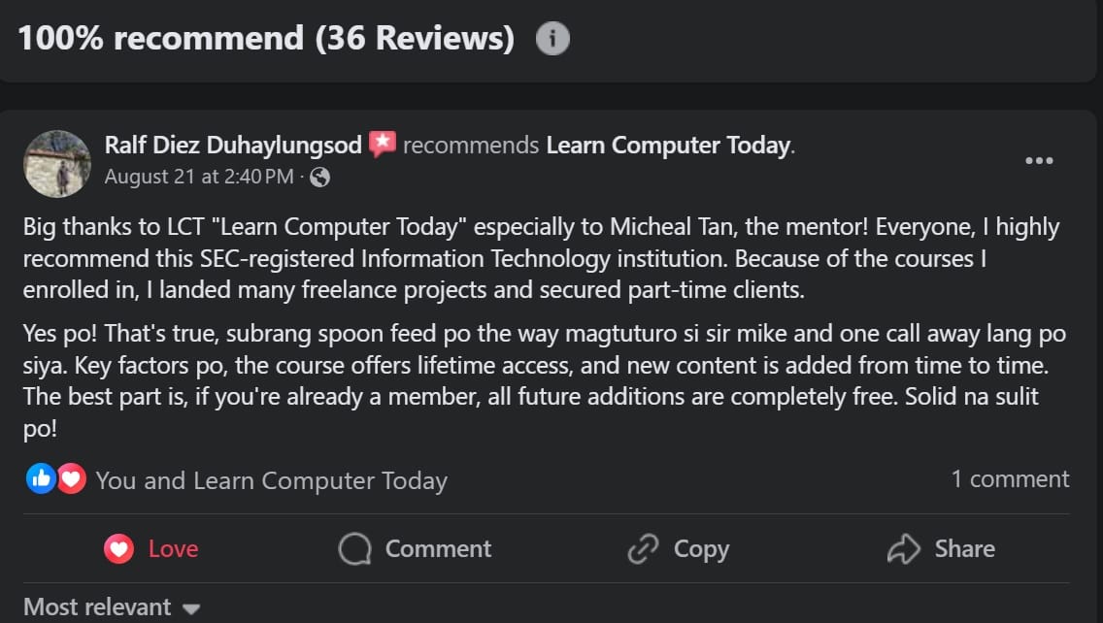Click the review paragraph starting with Big thanks
1103x623 pixels.
(x=541, y=258)
